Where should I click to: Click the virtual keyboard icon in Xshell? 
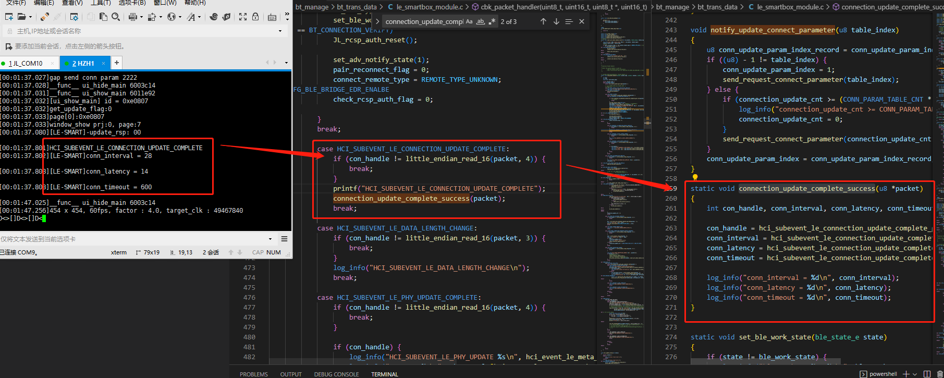pyautogui.click(x=272, y=17)
